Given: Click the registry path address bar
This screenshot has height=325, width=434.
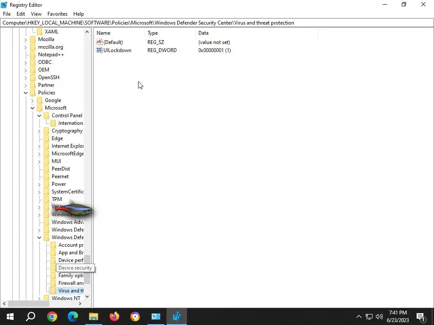Looking at the screenshot, I should click(x=217, y=23).
